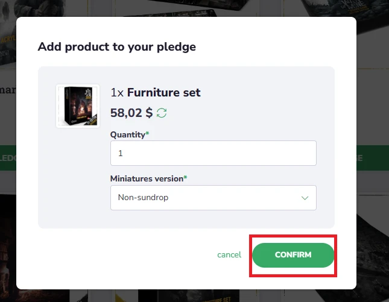Click the green currency refresh icon beside the price
Viewport: 389px width, 302px height.
(x=162, y=113)
